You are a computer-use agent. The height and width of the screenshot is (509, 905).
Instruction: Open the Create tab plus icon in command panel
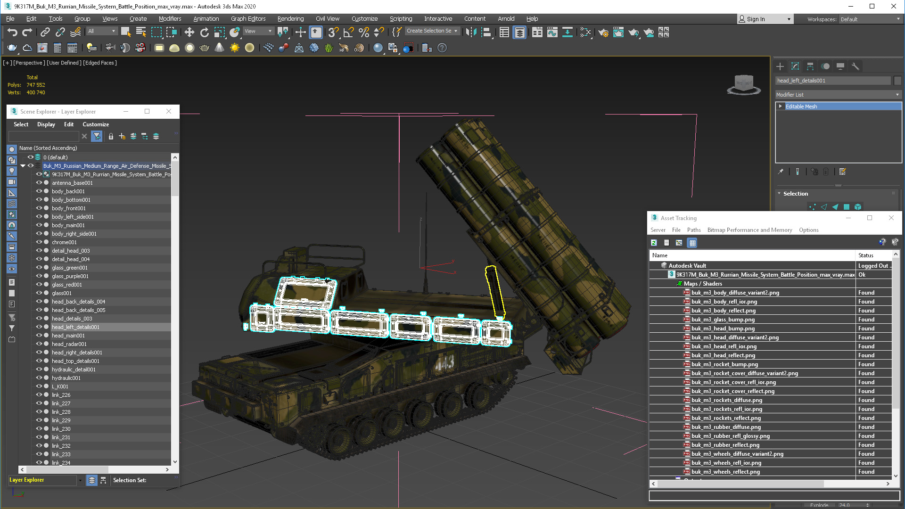(780, 66)
